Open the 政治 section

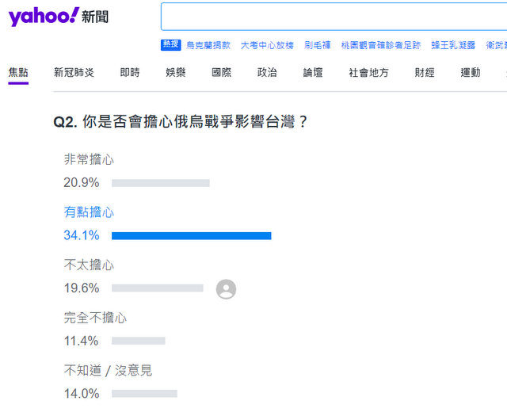(267, 73)
